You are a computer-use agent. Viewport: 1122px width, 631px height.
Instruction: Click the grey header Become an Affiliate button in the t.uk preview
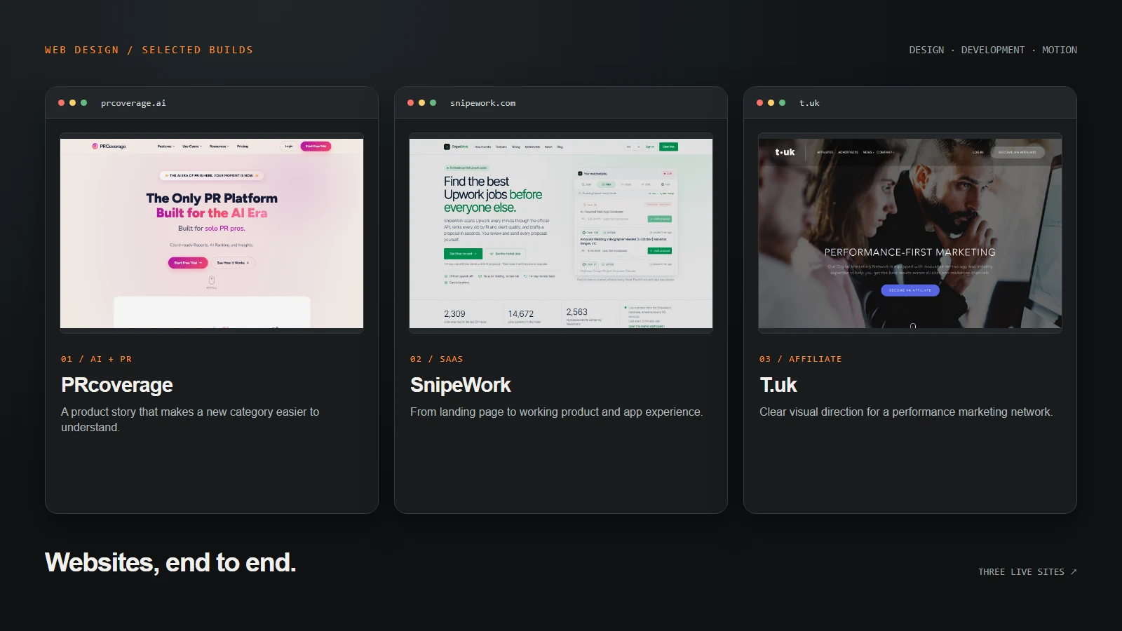click(x=1018, y=152)
